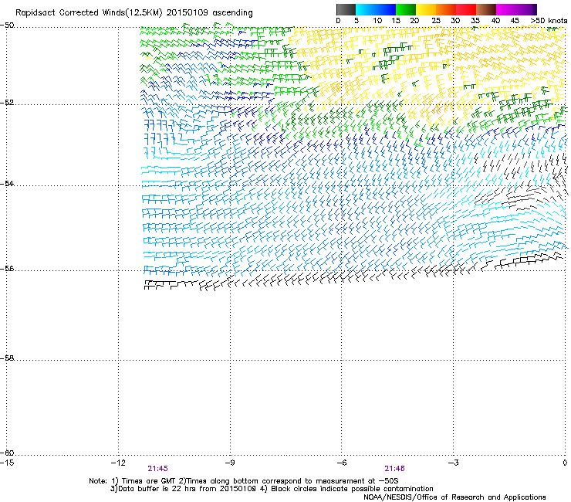This screenshot has height=502, width=571.
Task: Click the brown 35-40 knots legend swatch
Action: point(486,9)
